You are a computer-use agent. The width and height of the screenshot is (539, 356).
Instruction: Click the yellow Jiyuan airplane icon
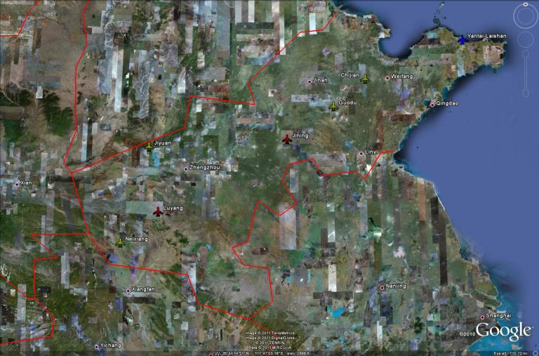(149, 147)
